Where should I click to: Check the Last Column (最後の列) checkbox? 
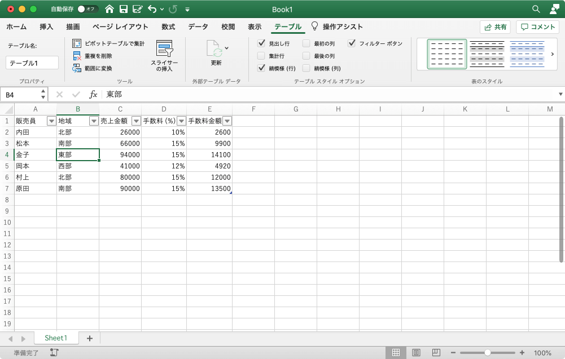[306, 56]
